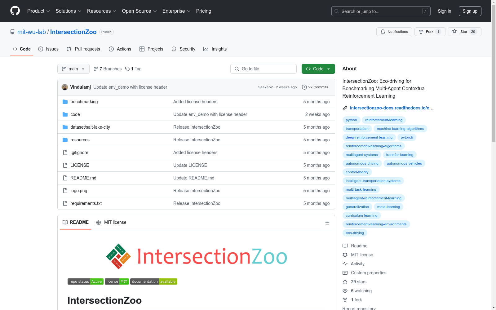
Task: Select the pytorch topic tag
Action: click(x=407, y=137)
